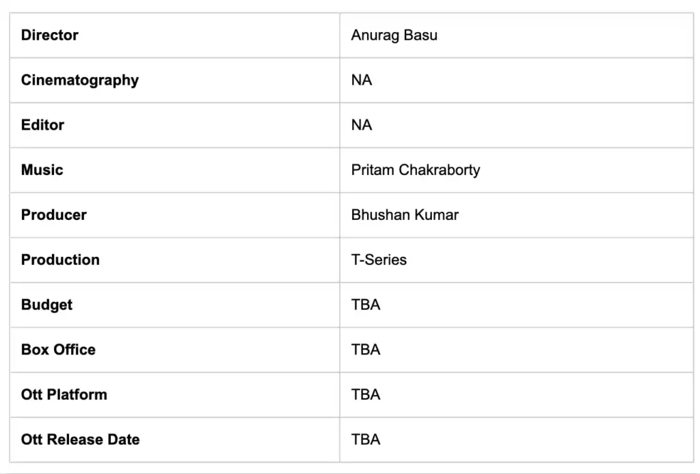Click the Ott Release Date label
This screenshot has height=474, width=700.
80,439
